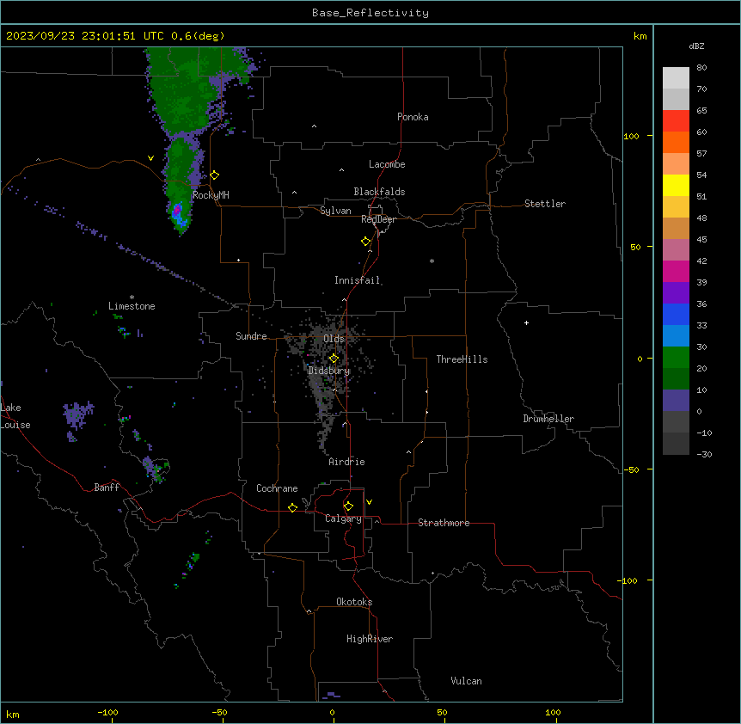741x724 pixels.
Task: Click the green 20-30 dBZ legend swatch
Action: tap(676, 358)
